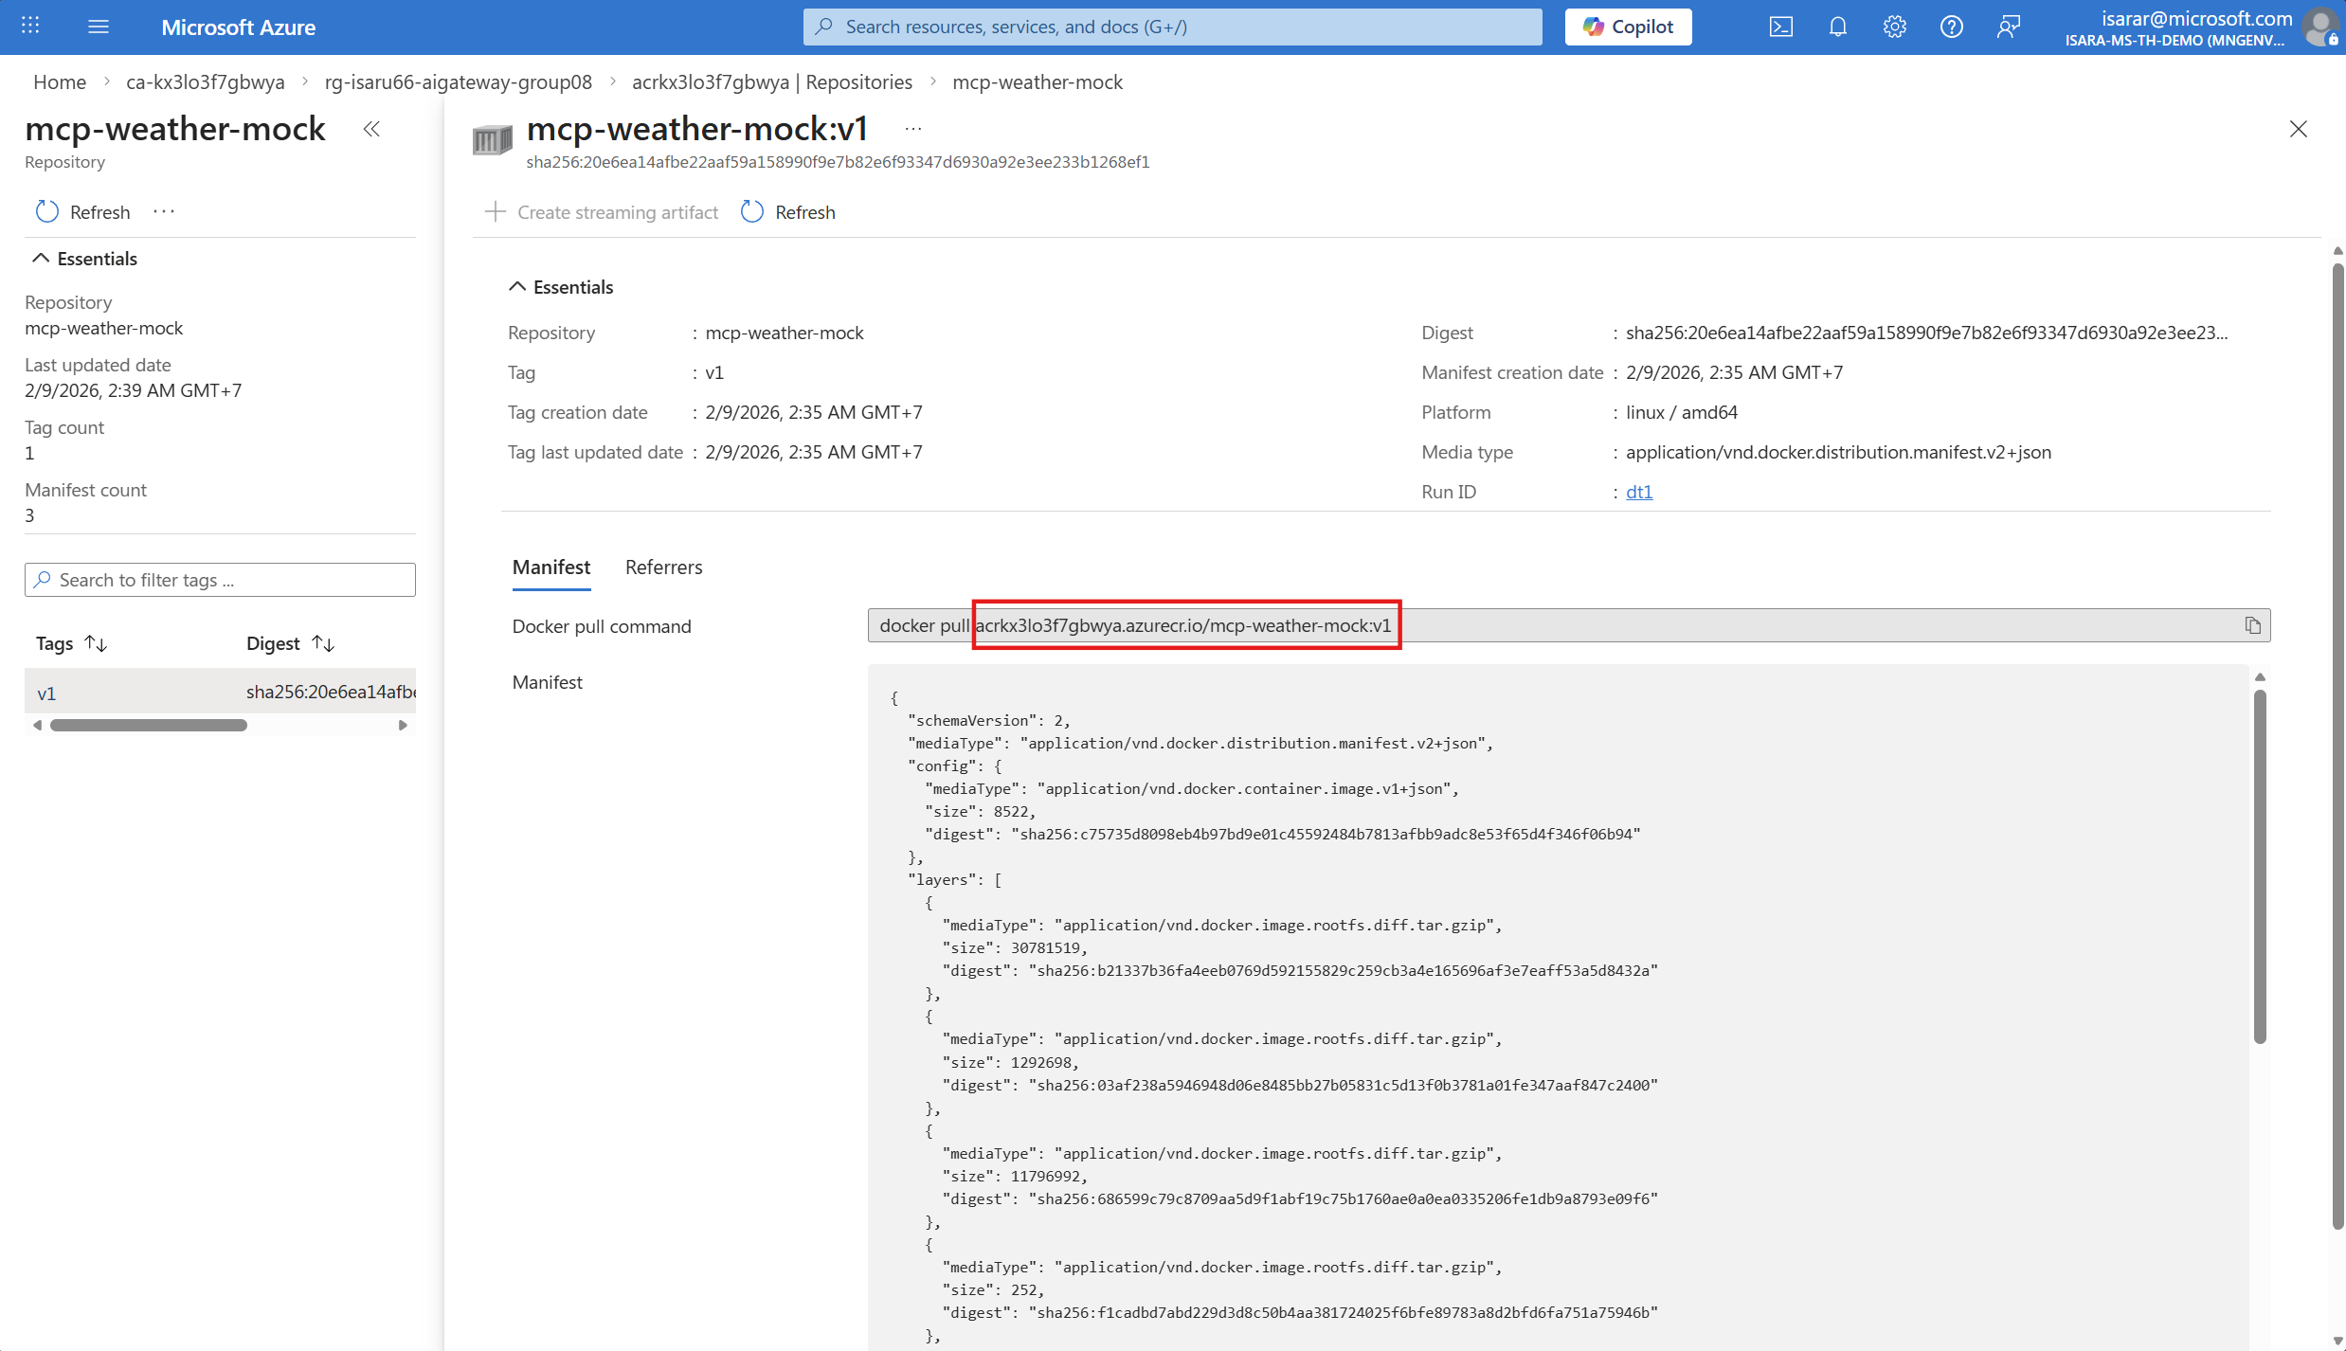2346x1351 pixels.
Task: Copy the docker pull command
Action: pyautogui.click(x=2252, y=625)
